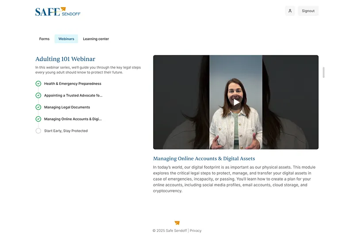
Task: Open Managing Legal Documents module
Action: [67, 107]
